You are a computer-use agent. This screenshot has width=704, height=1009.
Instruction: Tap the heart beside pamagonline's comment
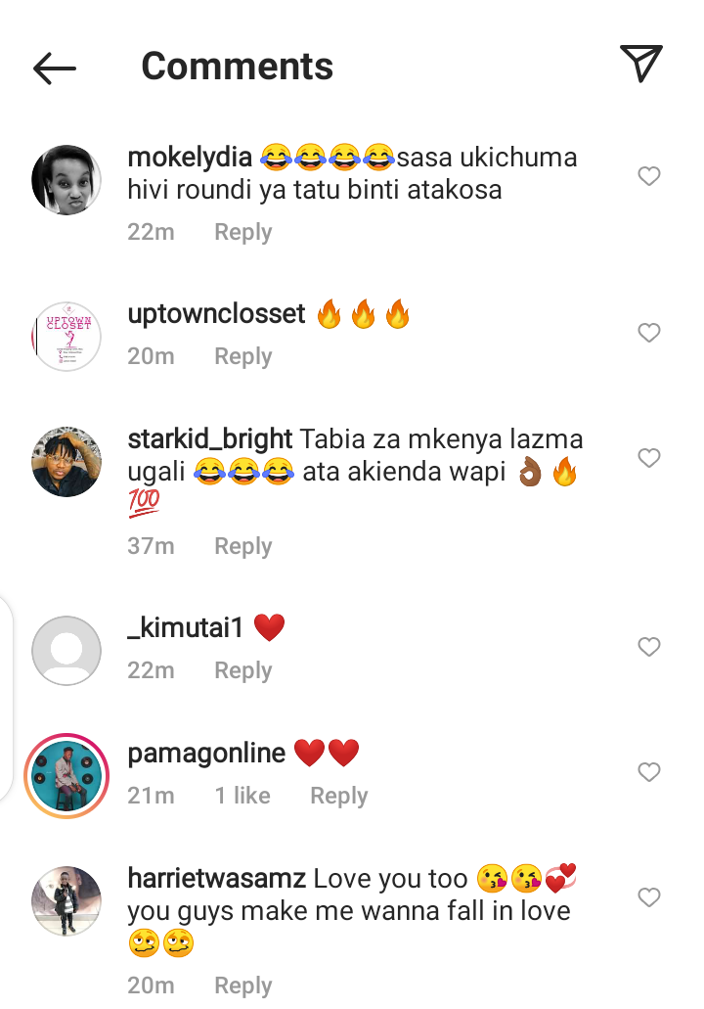648,771
